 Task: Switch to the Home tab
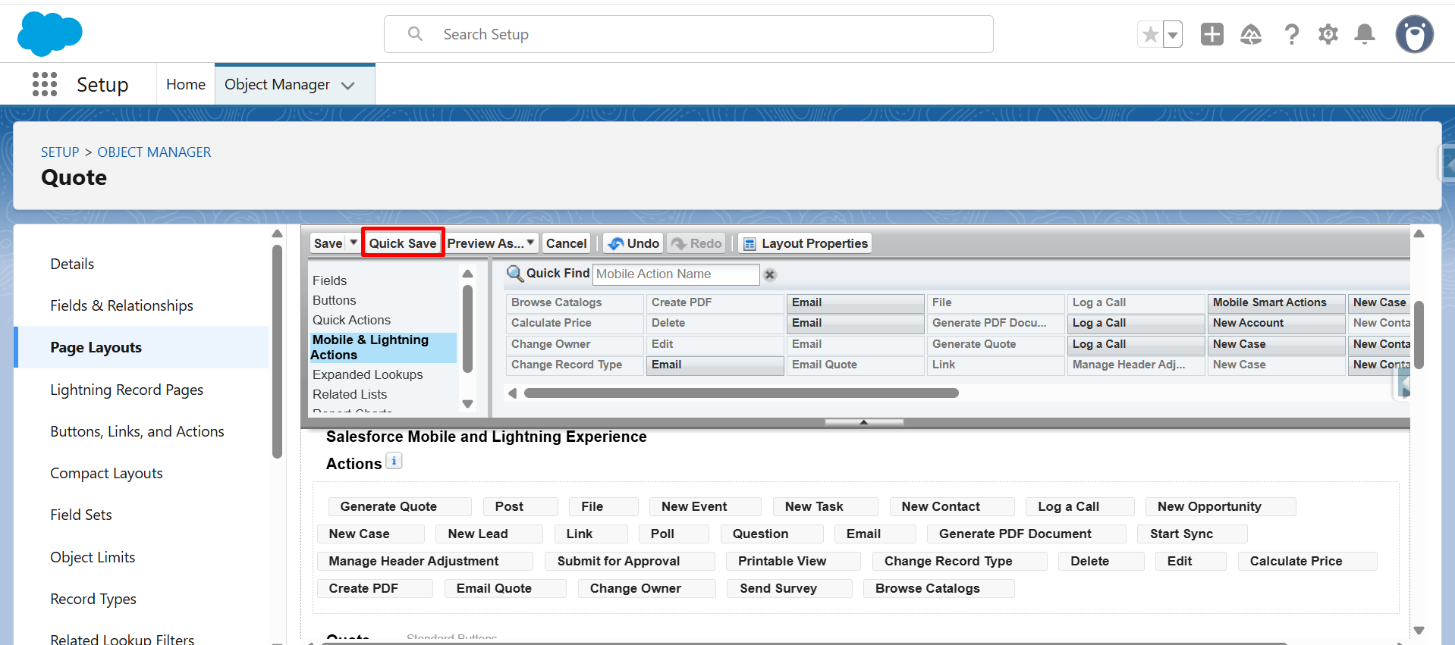(186, 84)
